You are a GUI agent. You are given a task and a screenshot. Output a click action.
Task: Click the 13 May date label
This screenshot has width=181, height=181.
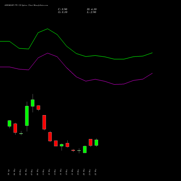point(55,172)
